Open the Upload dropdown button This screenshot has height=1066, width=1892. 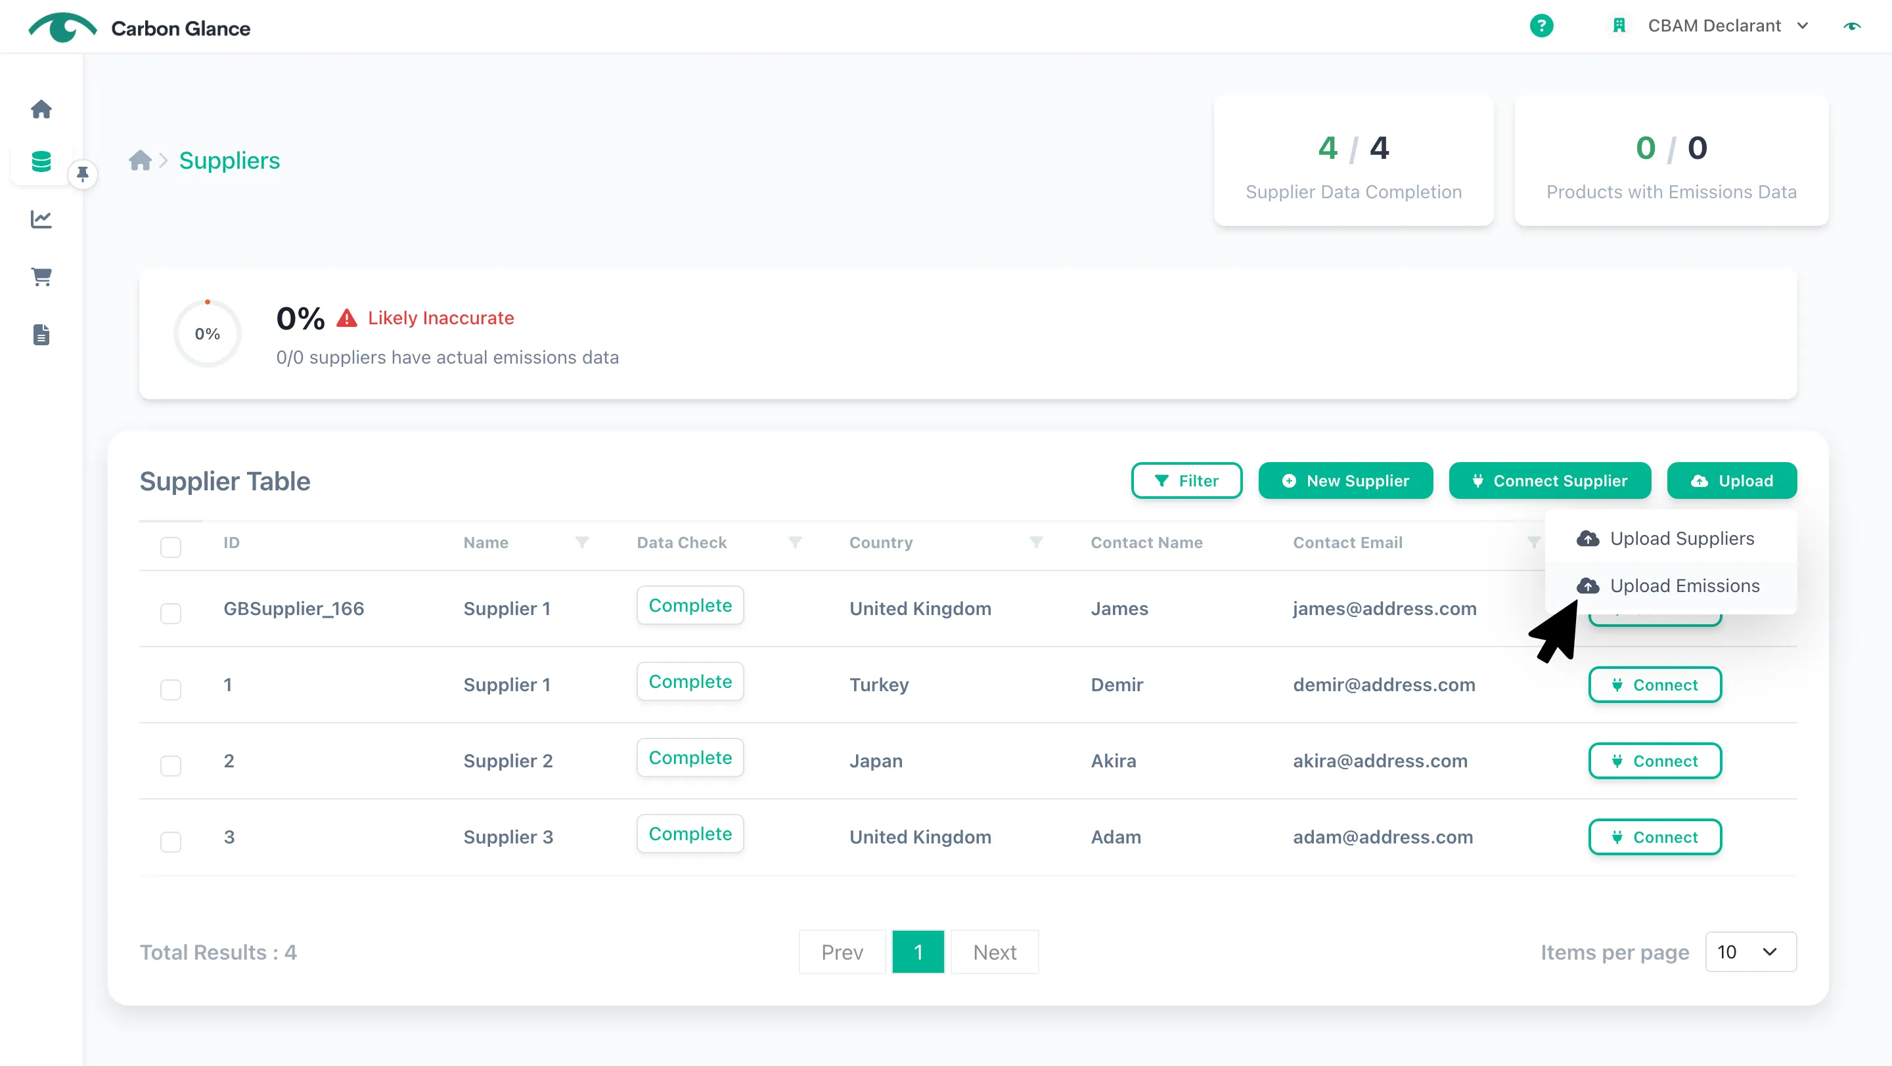(1731, 480)
